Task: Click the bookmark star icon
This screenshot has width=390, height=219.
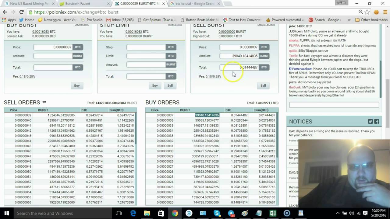Action: click(x=367, y=12)
